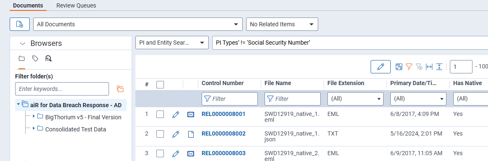The height and width of the screenshot is (161, 488).
Task: Collapse the Browsers panel chevron
Action: 22,44
